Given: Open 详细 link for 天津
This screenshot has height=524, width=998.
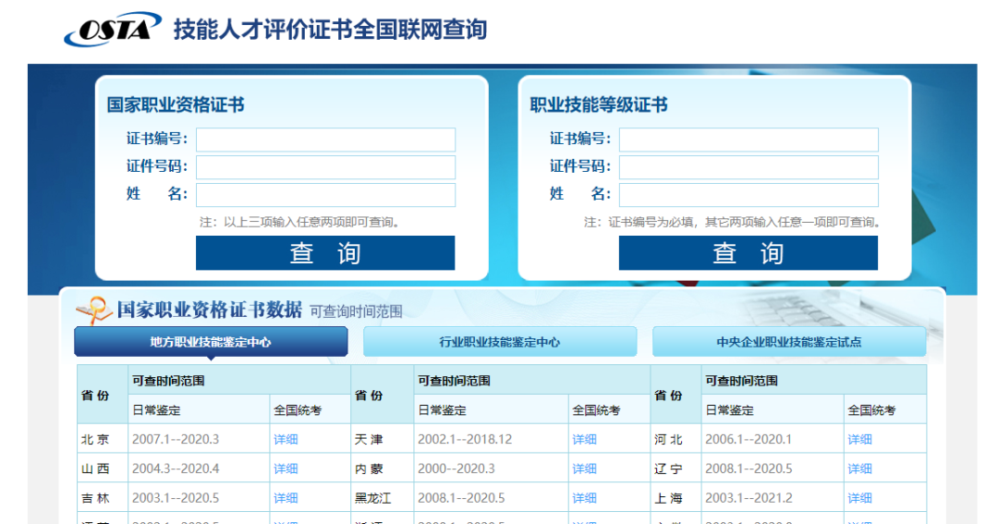Looking at the screenshot, I should (584, 439).
